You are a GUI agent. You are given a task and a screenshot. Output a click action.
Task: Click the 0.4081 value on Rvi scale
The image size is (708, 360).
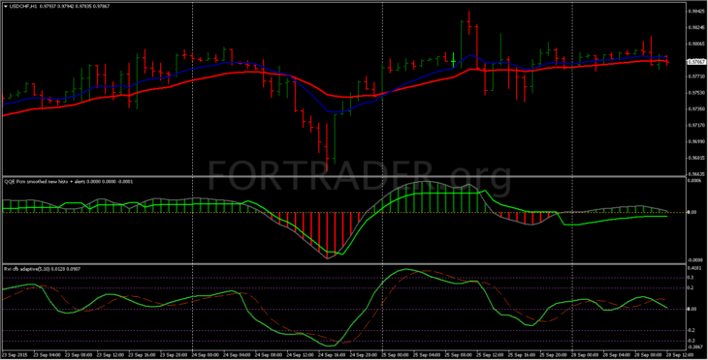click(693, 268)
